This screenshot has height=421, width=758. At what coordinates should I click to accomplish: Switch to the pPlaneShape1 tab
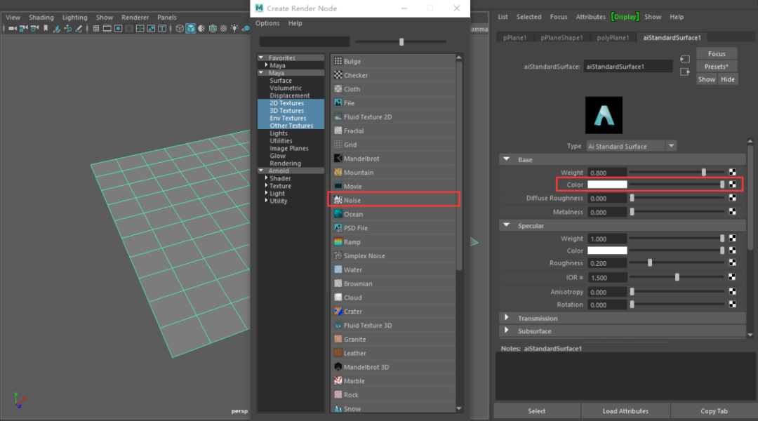(561, 38)
